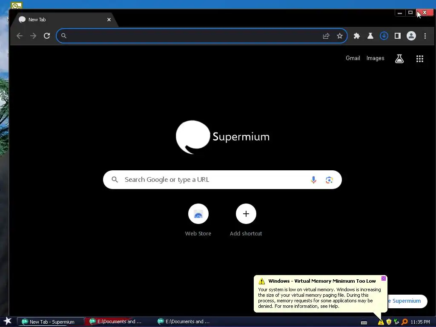Close the New Tab tab
The height and width of the screenshot is (327, 436).
109,20
